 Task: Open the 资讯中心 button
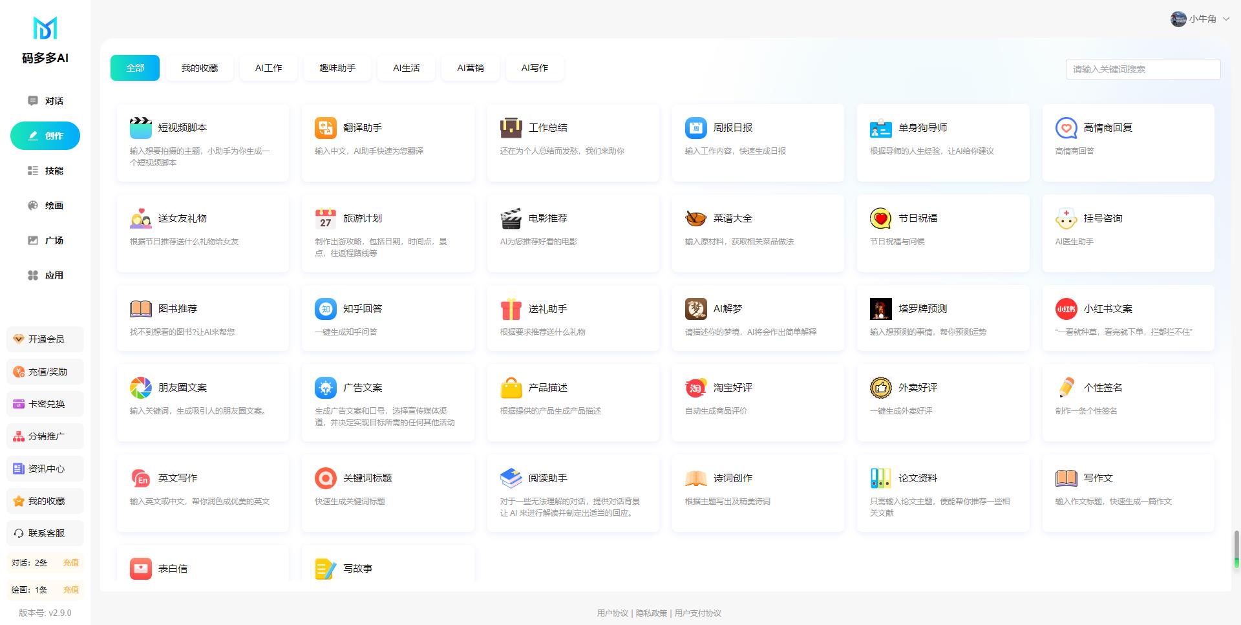tap(45, 469)
